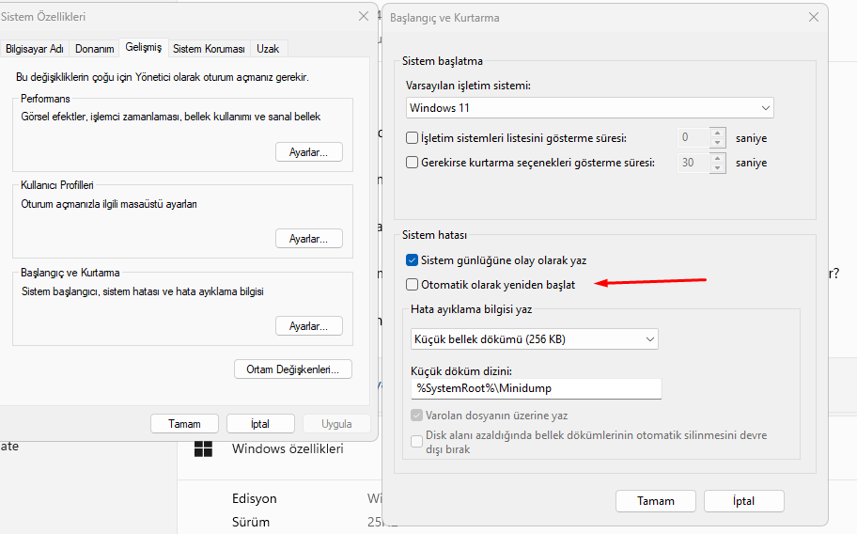The height and width of the screenshot is (534, 857).
Task: Close the Sistem Özellikleri window
Action: pyautogui.click(x=364, y=16)
